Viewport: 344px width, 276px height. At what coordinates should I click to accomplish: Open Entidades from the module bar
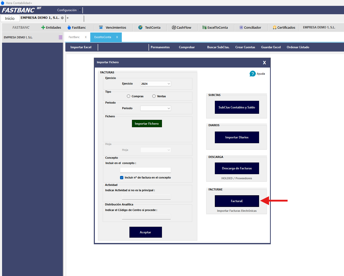51,27
